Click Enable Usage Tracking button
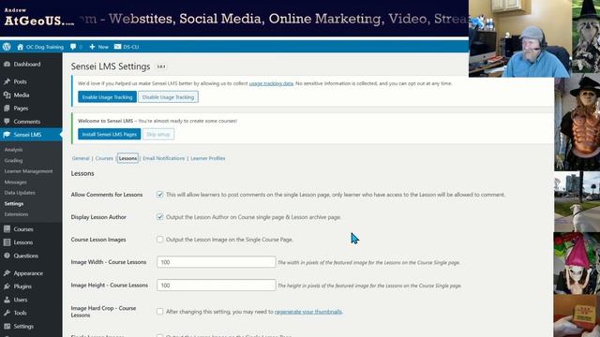 point(107,97)
